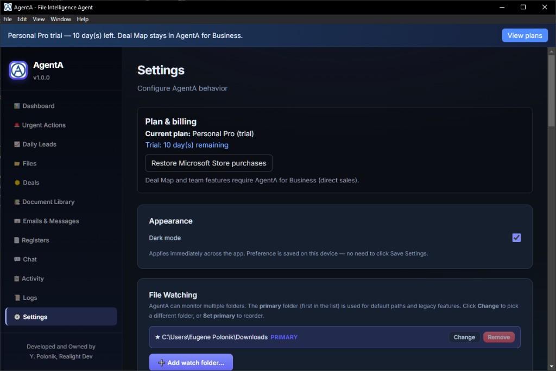
Task: Open the Edit menu
Action: click(x=22, y=19)
